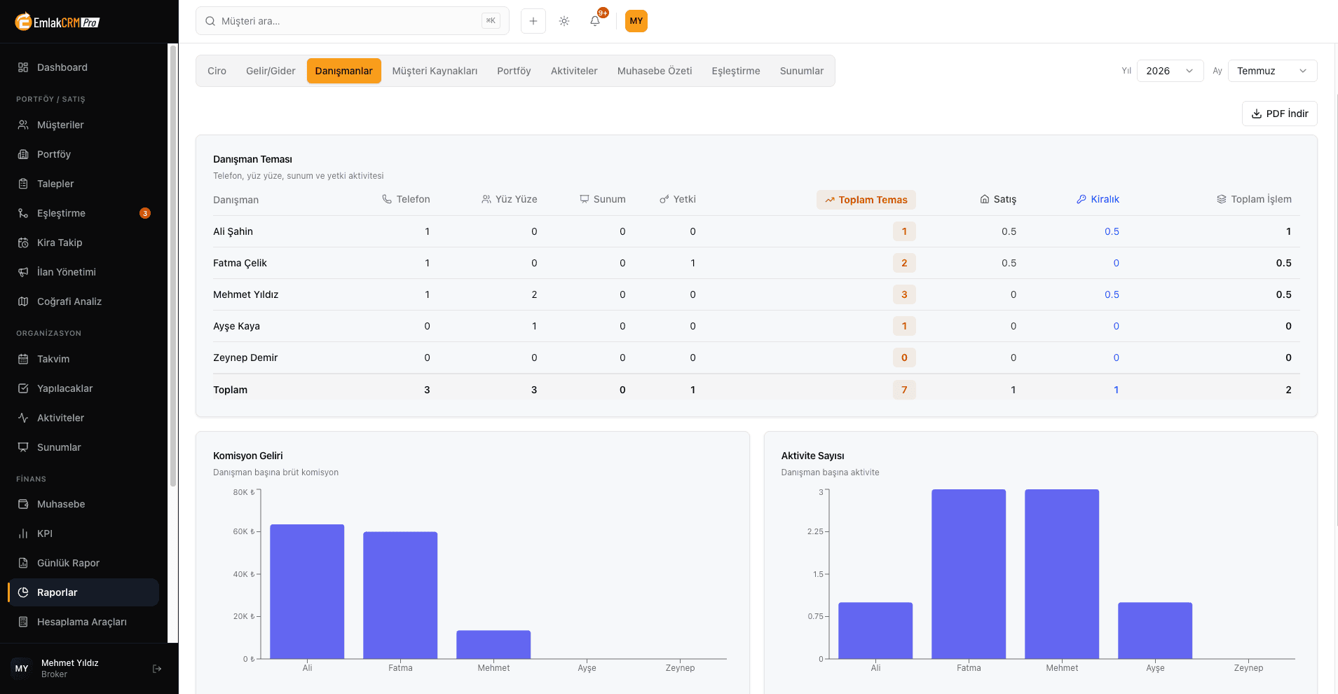Select the Danışmanlar tab

(x=344, y=71)
